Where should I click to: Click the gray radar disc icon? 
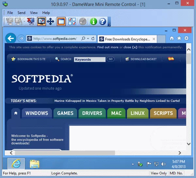[83, 22]
